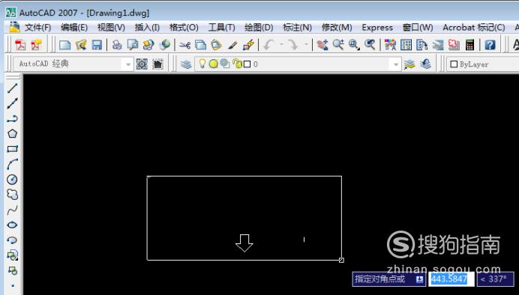Viewport: 519px width, 295px height.
Task: Open Plot Preview
Action: tap(133, 45)
